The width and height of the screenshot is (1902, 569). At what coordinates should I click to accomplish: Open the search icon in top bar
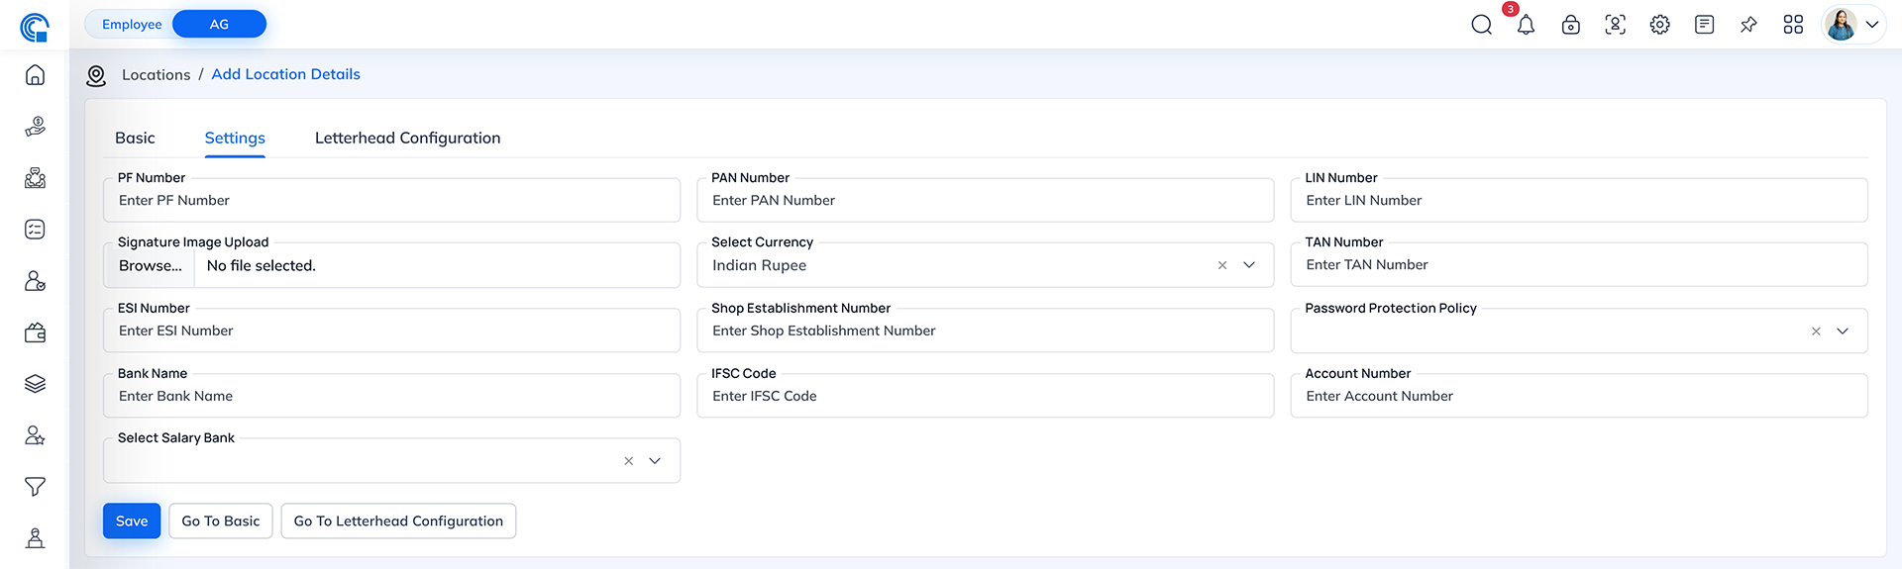coord(1481,25)
